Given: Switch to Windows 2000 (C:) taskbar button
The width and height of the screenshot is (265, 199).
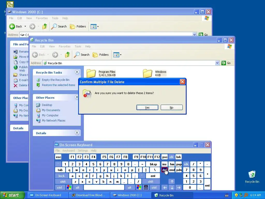Looking at the screenshot, I should pyautogui.click(x=131, y=195).
